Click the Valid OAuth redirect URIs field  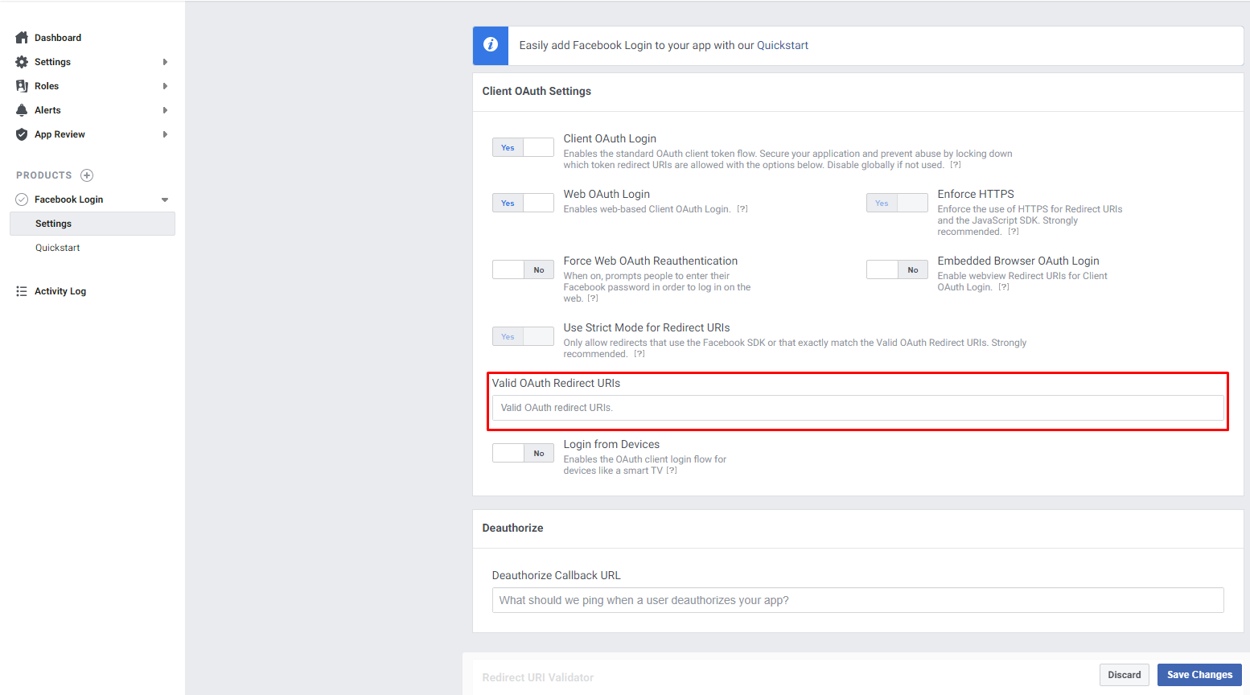click(x=857, y=408)
